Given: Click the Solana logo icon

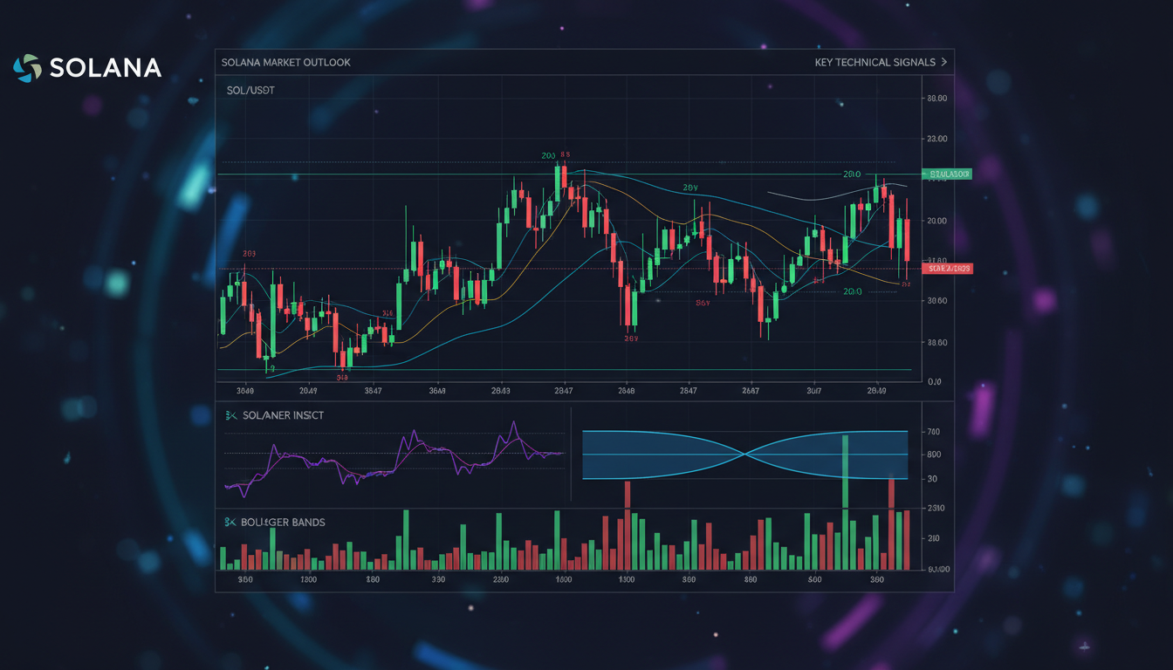Looking at the screenshot, I should click(x=27, y=68).
